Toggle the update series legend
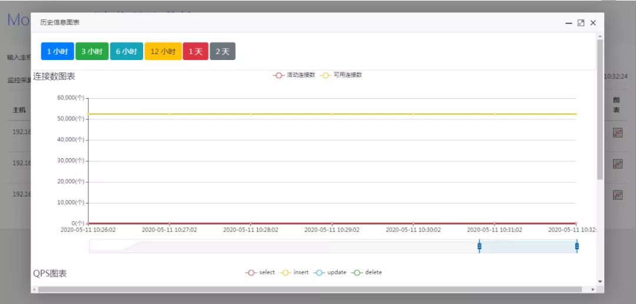636x304 pixels. 330,272
